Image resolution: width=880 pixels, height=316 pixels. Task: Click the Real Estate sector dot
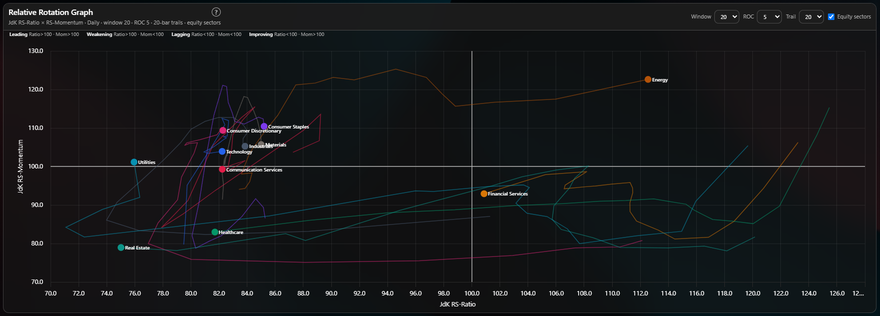(x=121, y=247)
